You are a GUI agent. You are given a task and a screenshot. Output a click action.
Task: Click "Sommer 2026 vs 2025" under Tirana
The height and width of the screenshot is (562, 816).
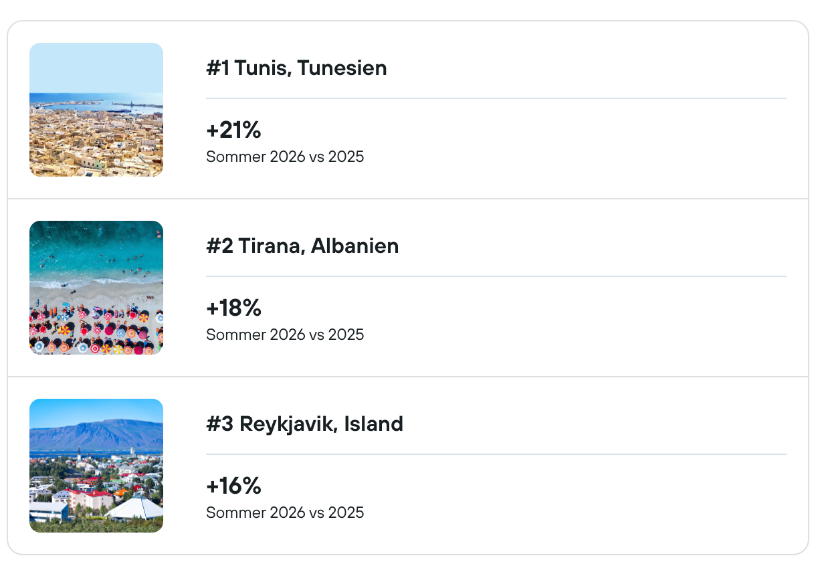tap(285, 335)
